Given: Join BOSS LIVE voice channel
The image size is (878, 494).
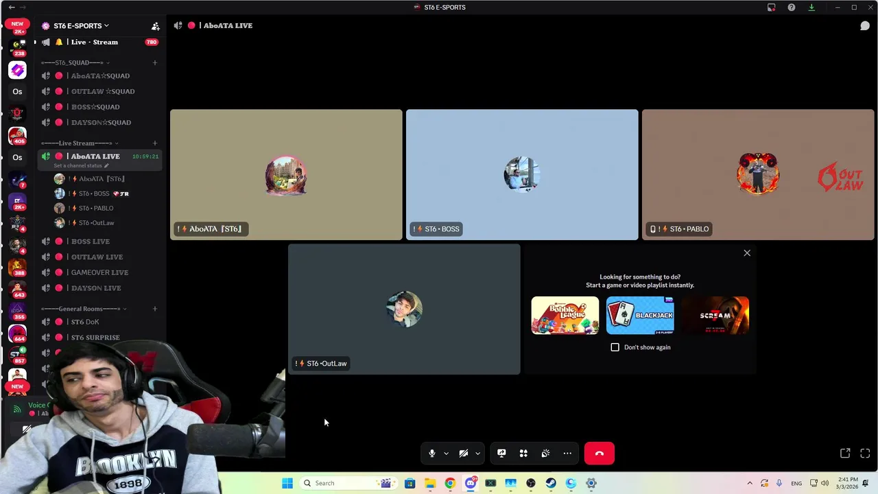Looking at the screenshot, I should (99, 242).
